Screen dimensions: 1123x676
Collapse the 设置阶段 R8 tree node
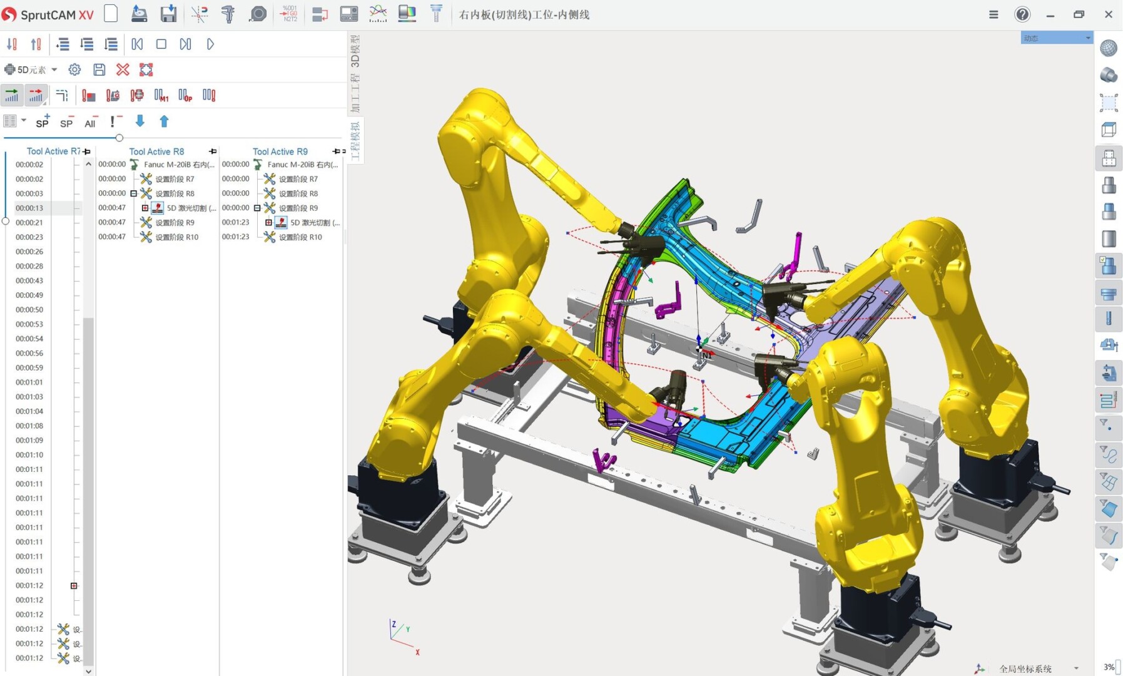pyautogui.click(x=133, y=193)
